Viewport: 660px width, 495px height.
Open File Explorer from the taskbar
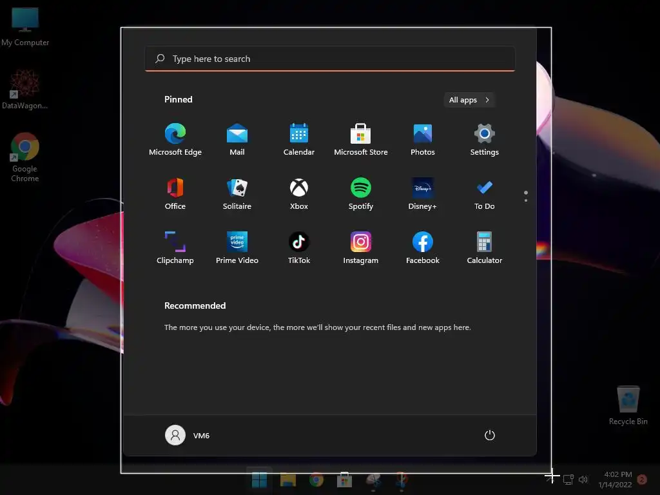point(288,480)
